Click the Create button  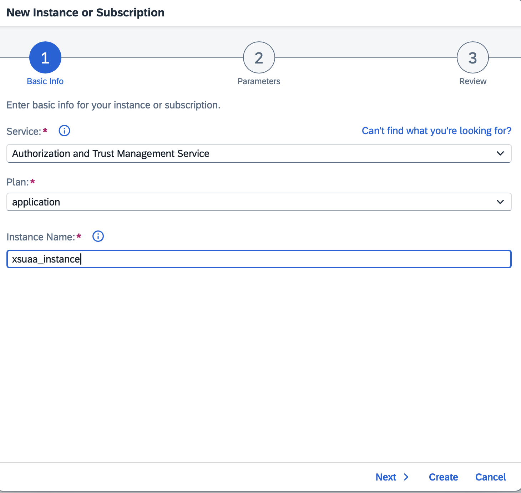[x=443, y=477]
